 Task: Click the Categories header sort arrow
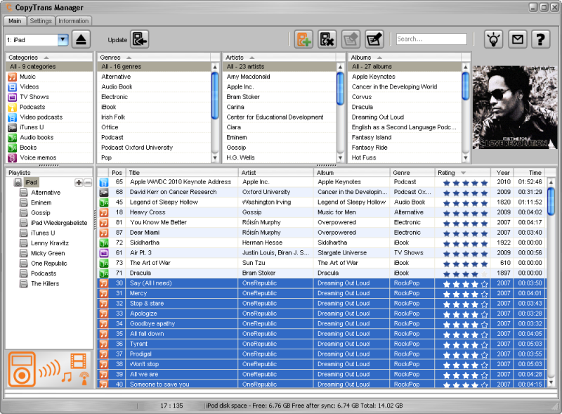click(x=46, y=57)
